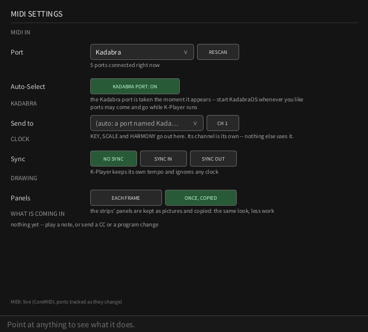
Task: Click the 'Port' row label
Action: click(17, 52)
